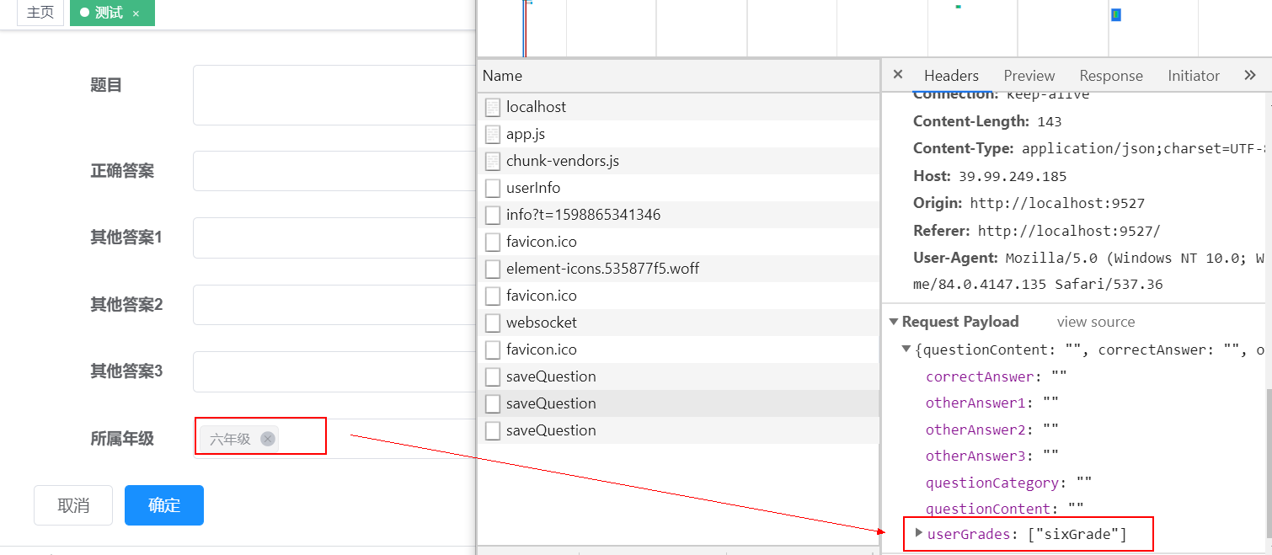1272x555 pixels.
Task: Collapse the payload JSON object triangle
Action: (x=906, y=349)
